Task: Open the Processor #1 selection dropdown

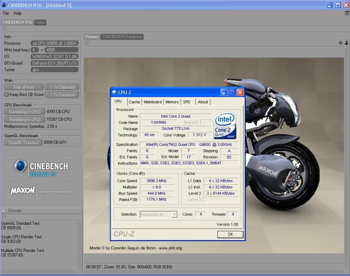Action: 158,215
